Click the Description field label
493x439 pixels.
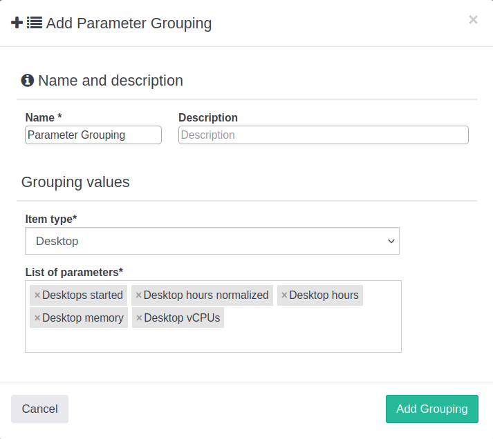point(208,118)
